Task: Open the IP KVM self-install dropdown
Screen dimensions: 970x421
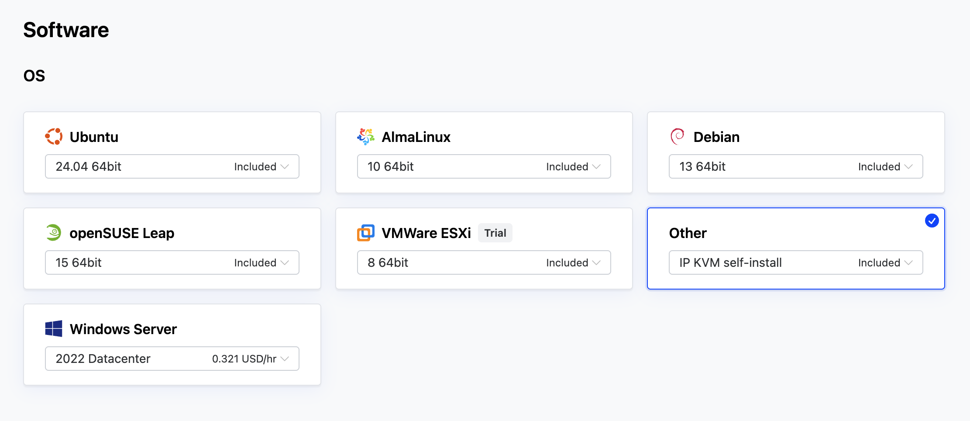Action: tap(795, 262)
